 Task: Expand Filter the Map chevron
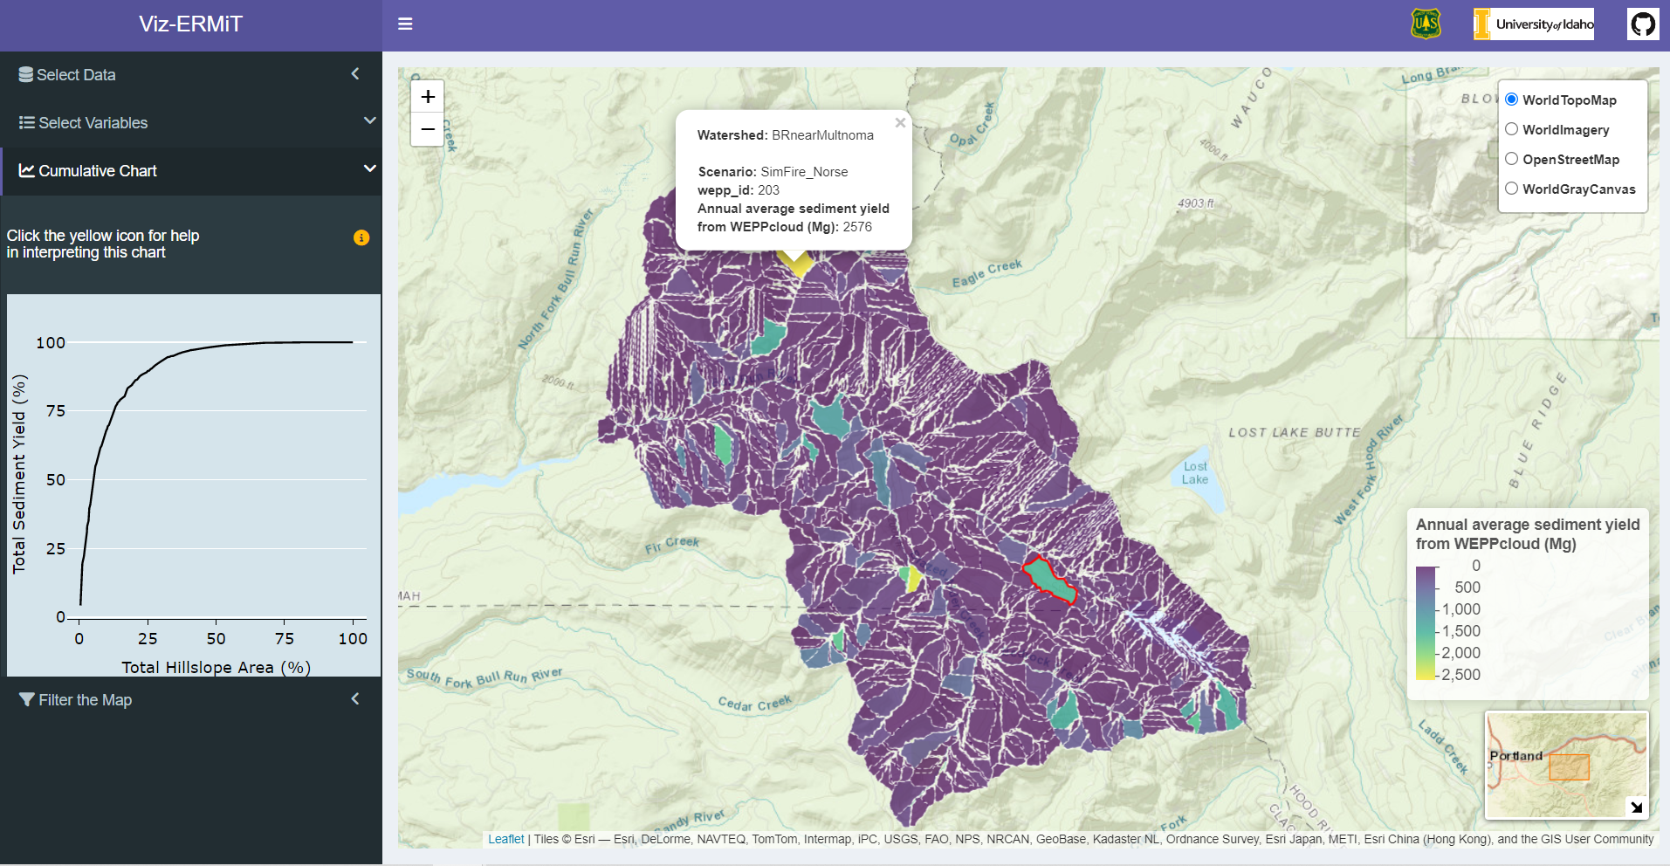coord(355,698)
